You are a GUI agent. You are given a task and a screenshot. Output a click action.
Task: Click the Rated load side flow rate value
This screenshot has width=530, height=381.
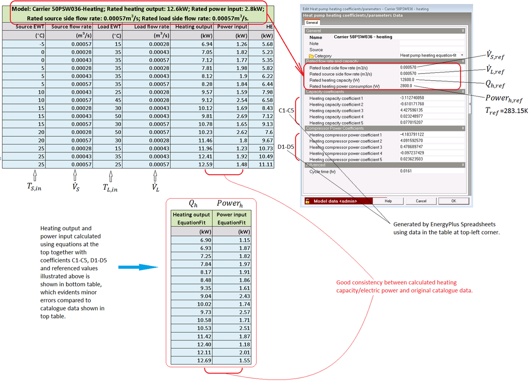point(408,67)
